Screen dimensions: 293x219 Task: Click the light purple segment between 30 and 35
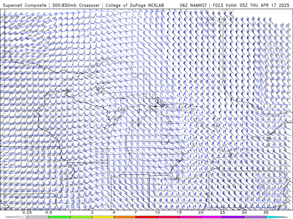pos(255,217)
